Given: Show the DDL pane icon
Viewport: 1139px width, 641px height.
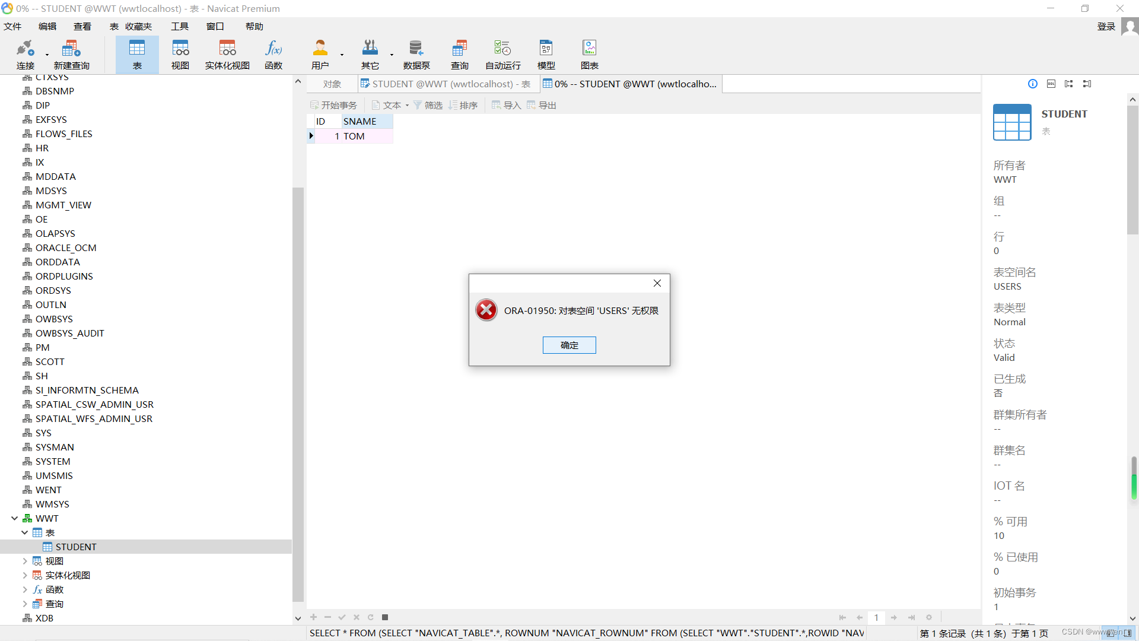Looking at the screenshot, I should click(x=1051, y=84).
